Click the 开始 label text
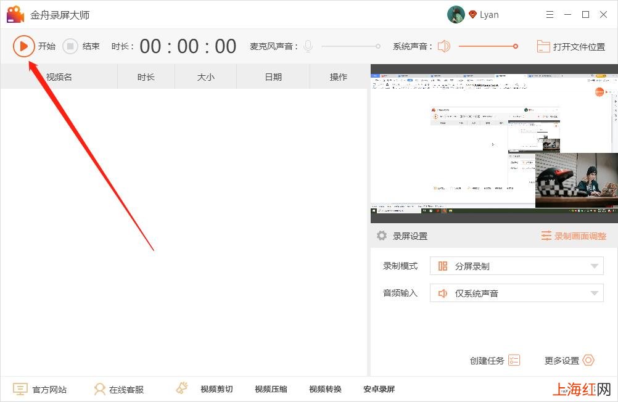The image size is (618, 402). click(x=46, y=46)
